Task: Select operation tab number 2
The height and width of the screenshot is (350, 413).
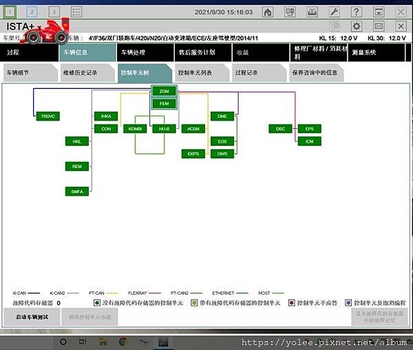Action: 32,12
